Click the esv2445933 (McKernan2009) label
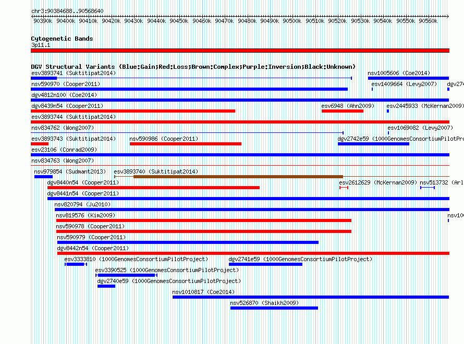The width and height of the screenshot is (464, 344). pyautogui.click(x=425, y=106)
